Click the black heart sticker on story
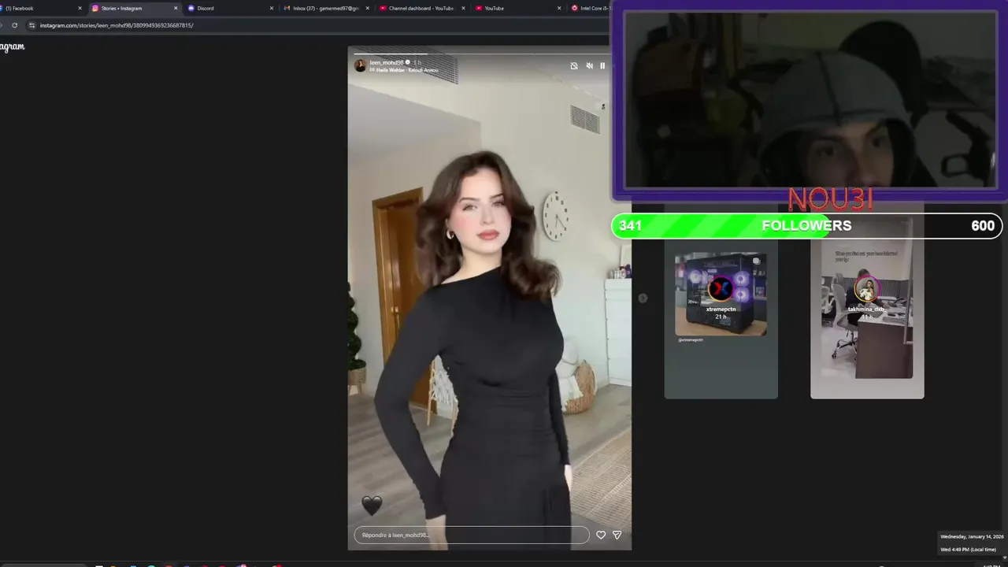 372,505
